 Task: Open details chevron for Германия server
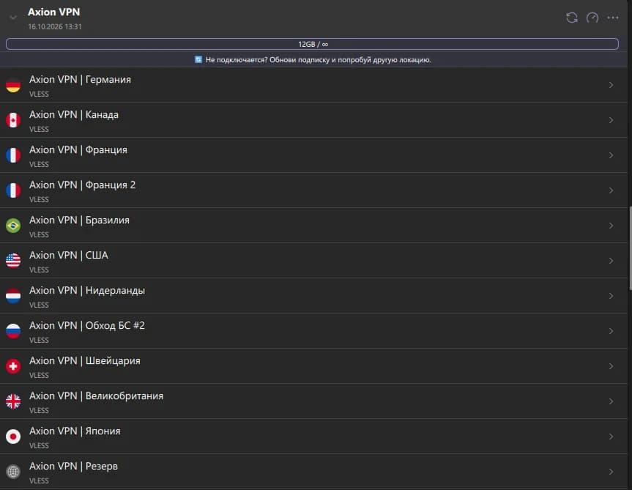611,85
